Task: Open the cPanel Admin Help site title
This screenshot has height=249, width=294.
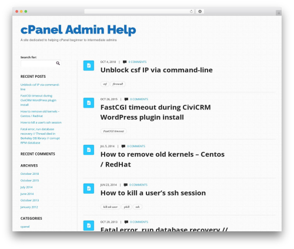Action: click(78, 29)
